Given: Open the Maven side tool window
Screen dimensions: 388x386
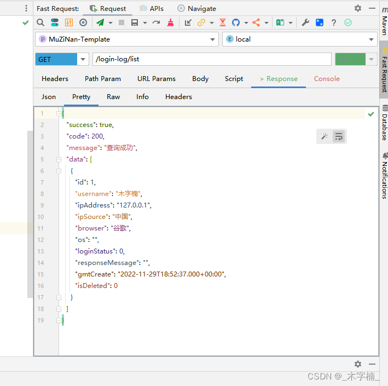Looking at the screenshot, I should [x=384, y=21].
